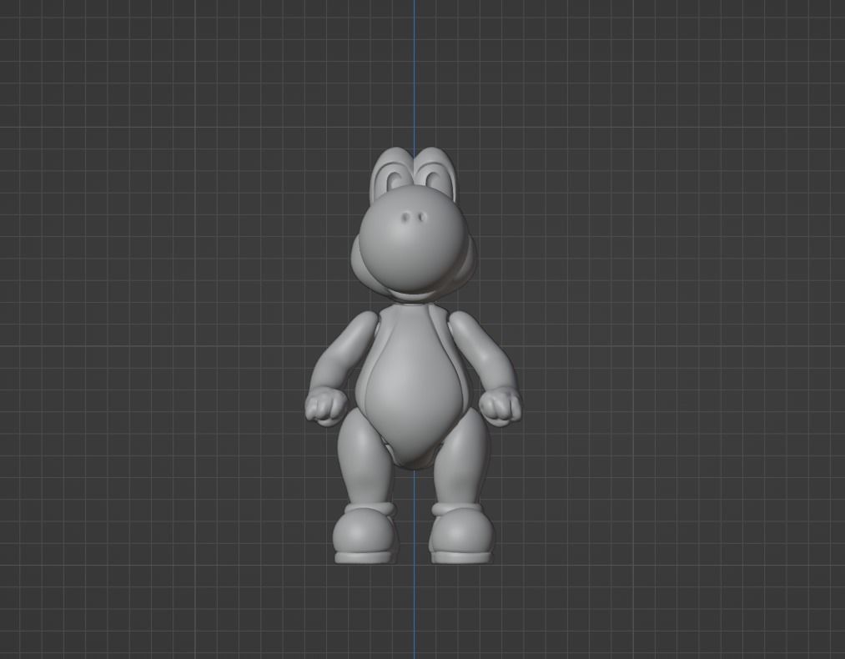This screenshot has width=845, height=659.
Task: Click the shoe below the right leg
Action: (461, 534)
